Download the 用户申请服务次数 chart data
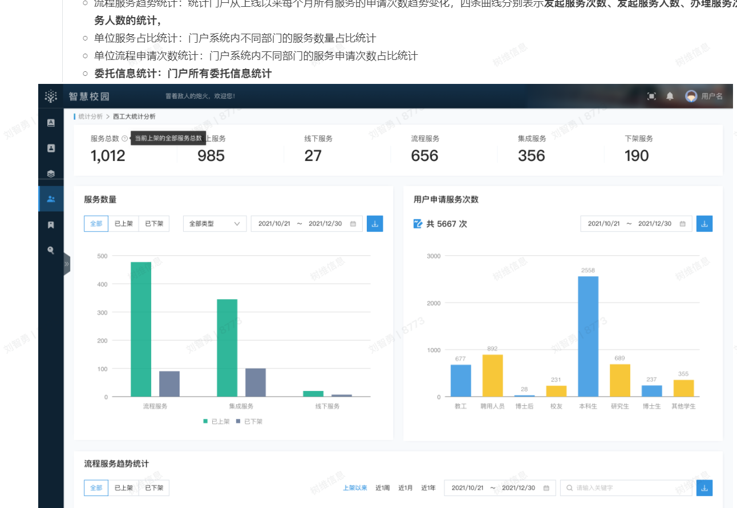Image resolution: width=737 pixels, height=508 pixels. [704, 224]
